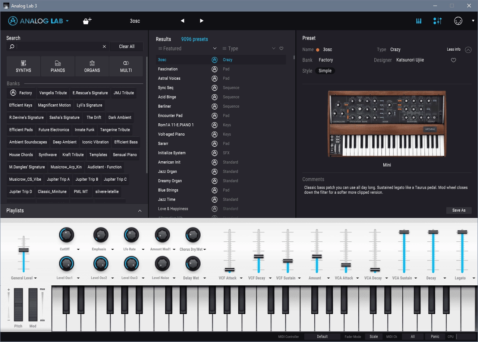The image size is (478, 342).
Task: Go to the next preset arrow
Action: [x=201, y=21]
